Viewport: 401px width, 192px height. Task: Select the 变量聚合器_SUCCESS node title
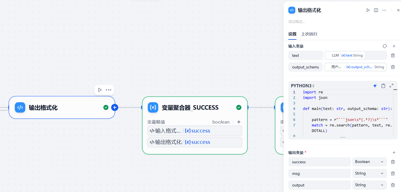190,108
